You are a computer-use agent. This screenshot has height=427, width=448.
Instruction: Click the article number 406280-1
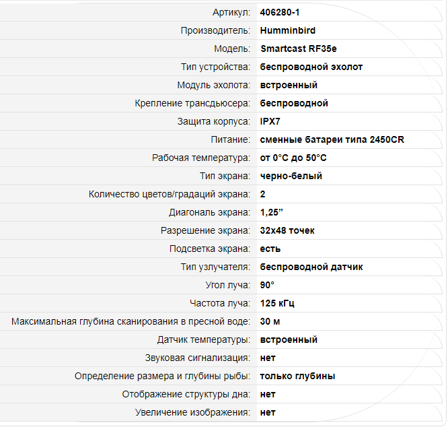pyautogui.click(x=281, y=13)
